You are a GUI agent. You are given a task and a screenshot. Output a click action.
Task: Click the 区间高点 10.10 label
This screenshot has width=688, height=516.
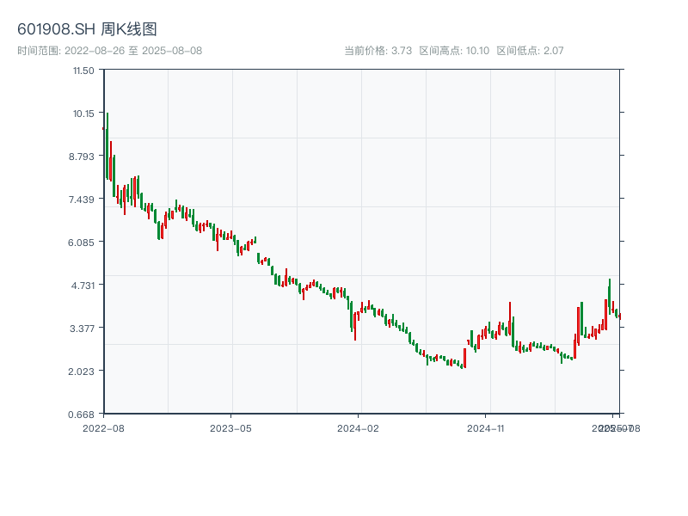tap(454, 51)
